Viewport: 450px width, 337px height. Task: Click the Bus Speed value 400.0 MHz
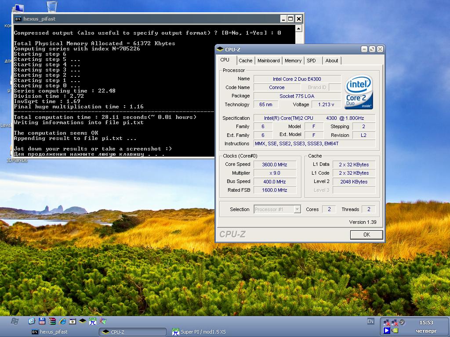coord(275,182)
